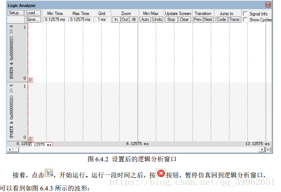This screenshot has height=192, width=281.
Task: Select the PORTE signal label
Action: (x=12, y=112)
